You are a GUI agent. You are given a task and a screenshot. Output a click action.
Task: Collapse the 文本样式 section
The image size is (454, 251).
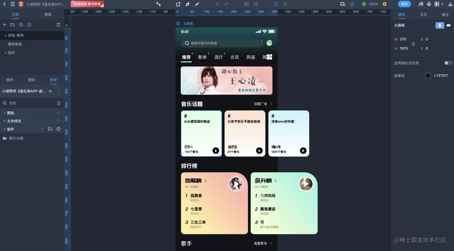click(x=5, y=121)
